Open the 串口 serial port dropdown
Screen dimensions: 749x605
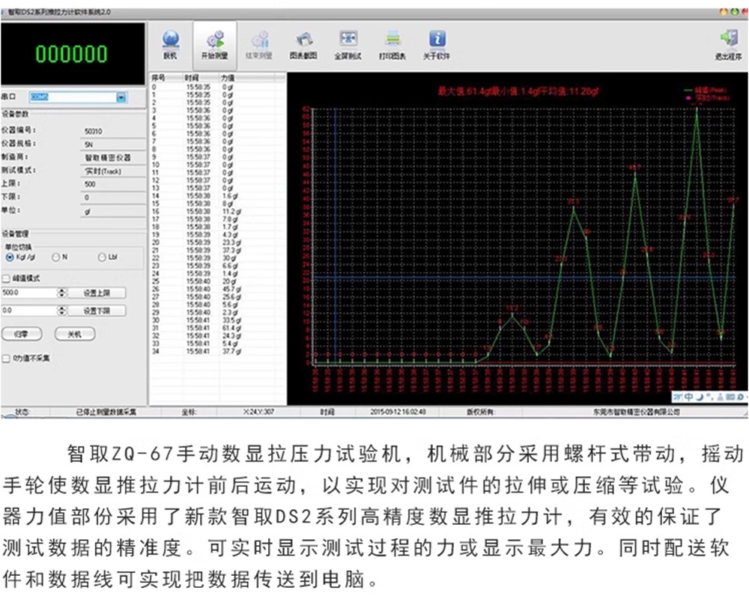(x=121, y=97)
